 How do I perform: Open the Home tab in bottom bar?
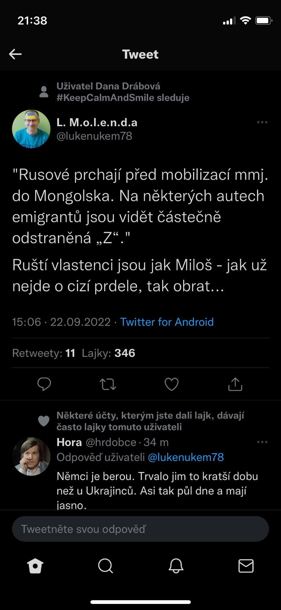[x=35, y=566]
